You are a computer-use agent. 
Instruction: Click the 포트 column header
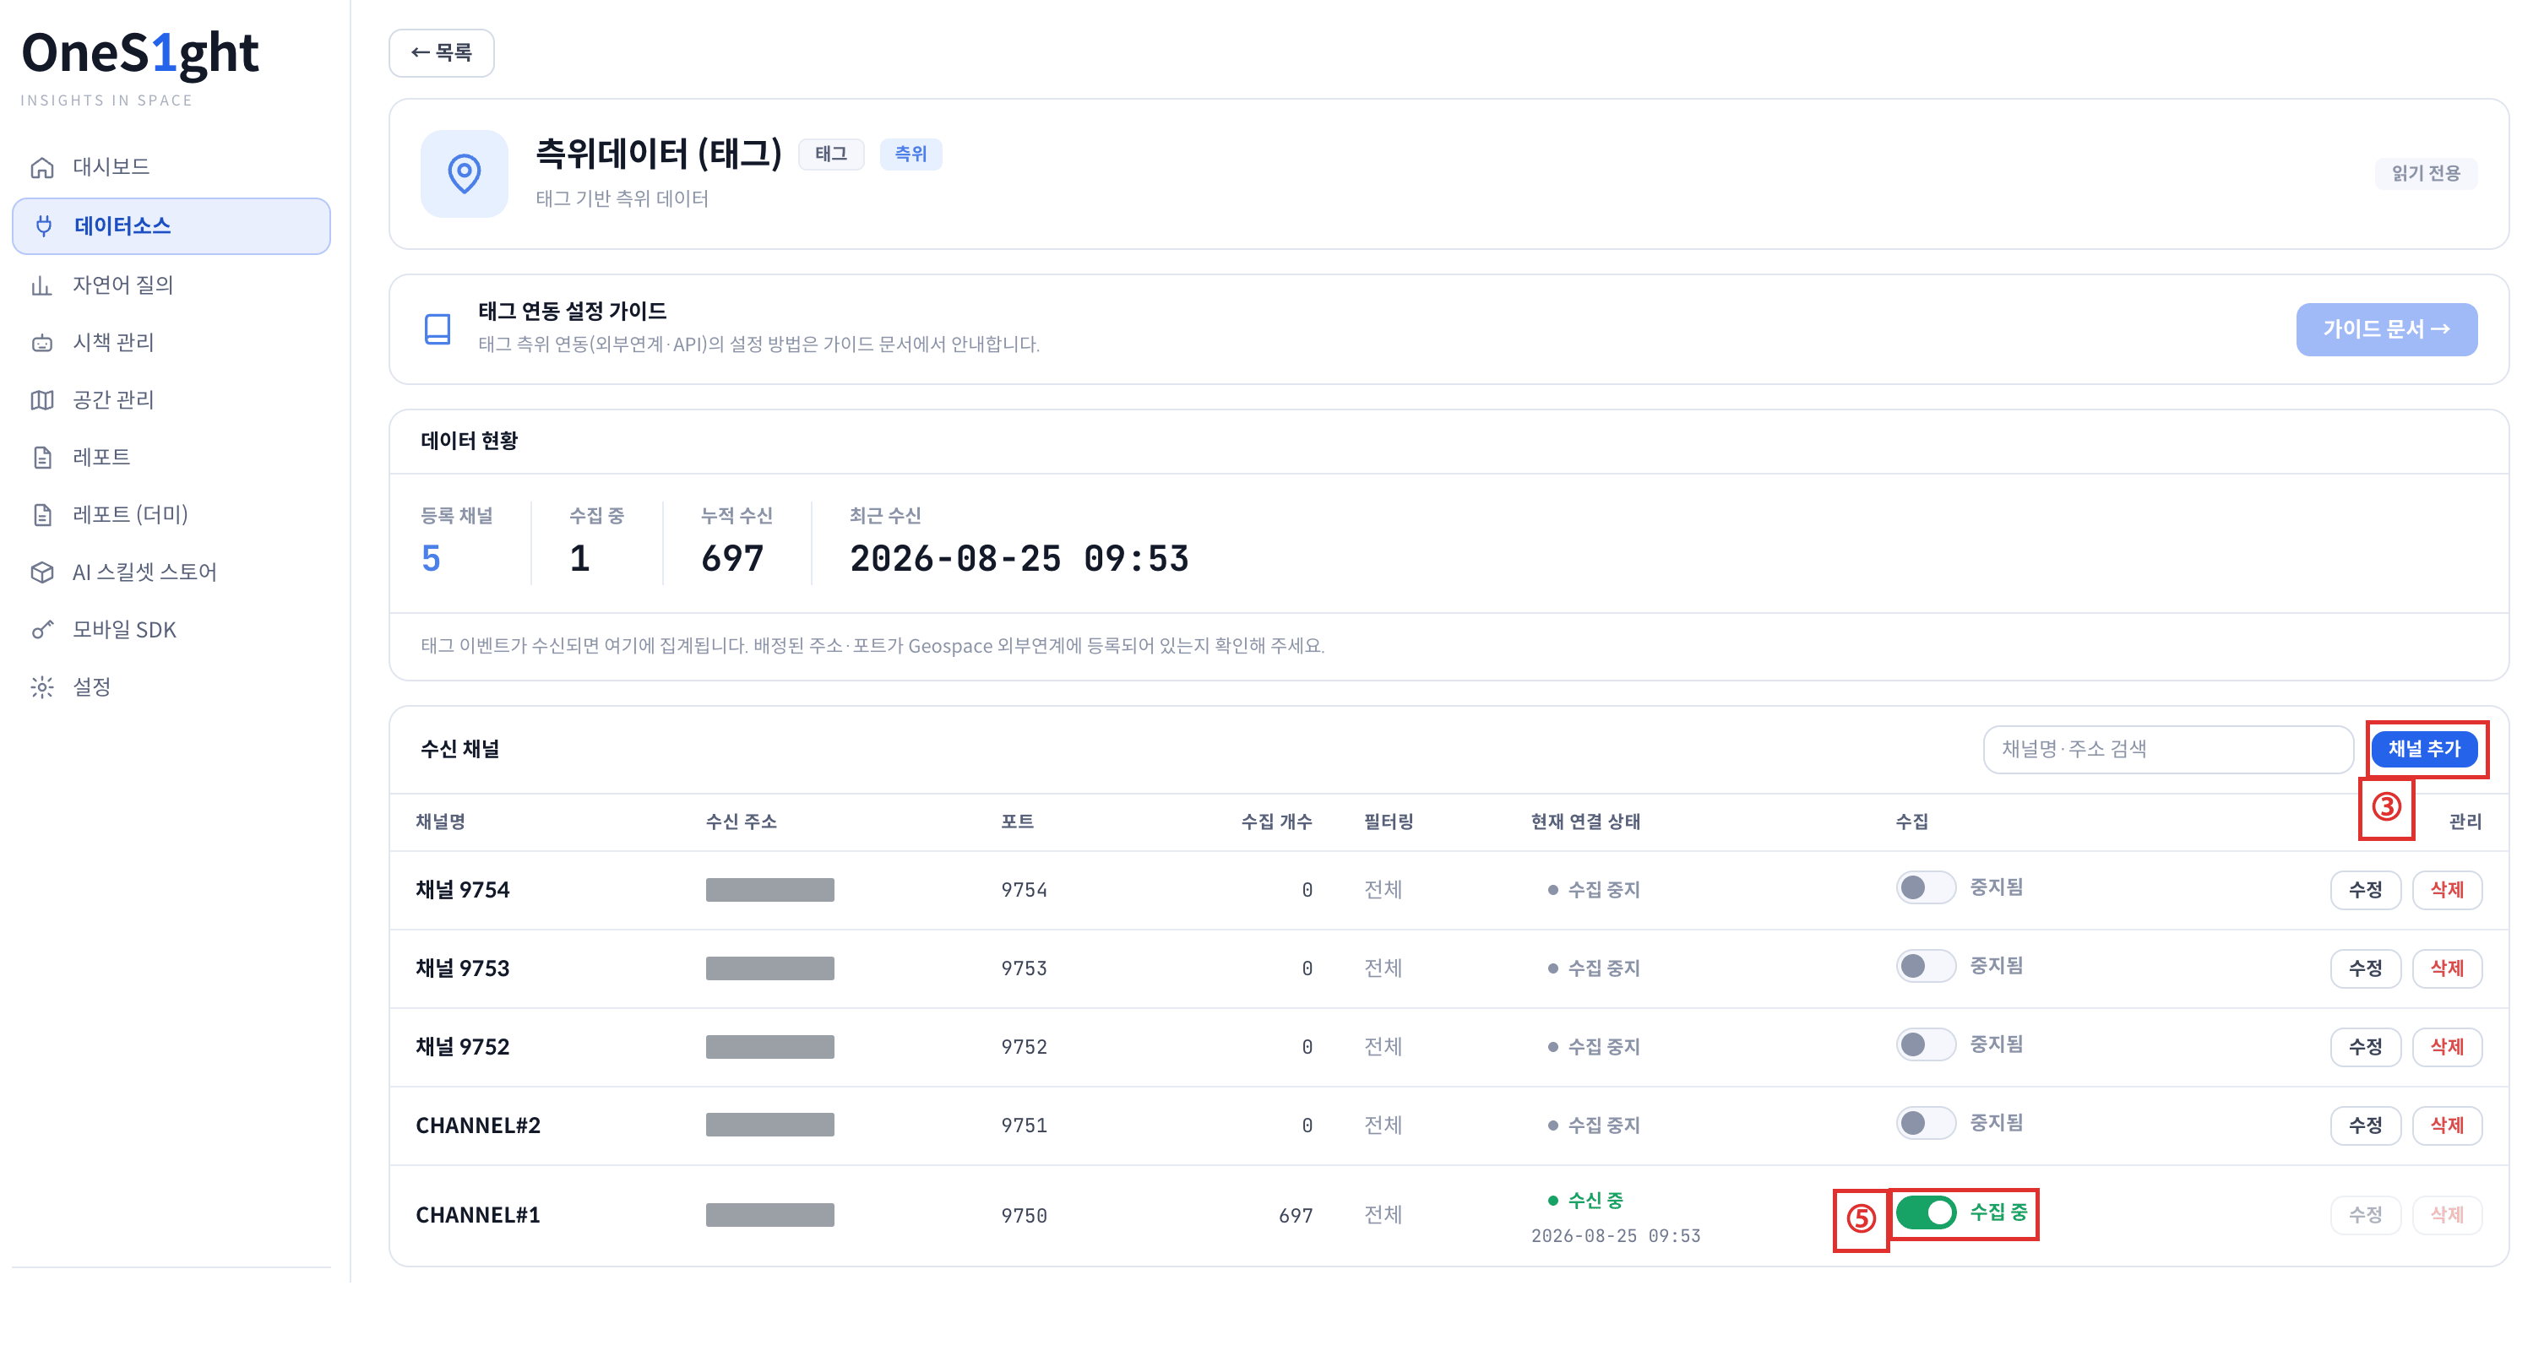point(1017,821)
